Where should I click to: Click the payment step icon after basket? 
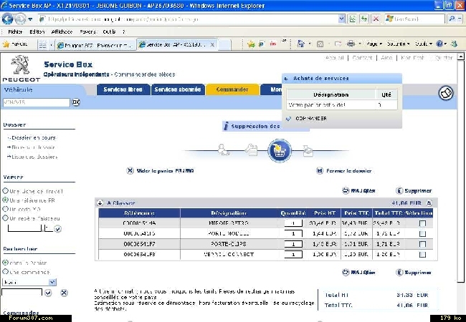[308, 150]
